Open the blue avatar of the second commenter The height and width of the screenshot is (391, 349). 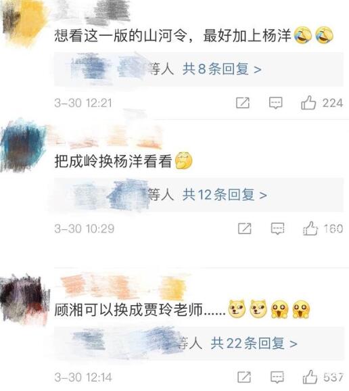(x=23, y=146)
